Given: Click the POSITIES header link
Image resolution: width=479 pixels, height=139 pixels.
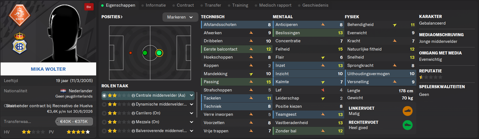Looking at the screenshot, I should pyautogui.click(x=112, y=17).
